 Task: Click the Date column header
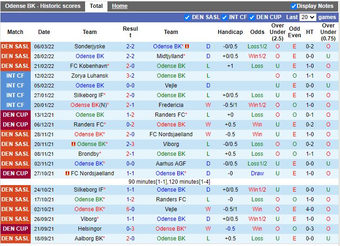click(x=44, y=32)
